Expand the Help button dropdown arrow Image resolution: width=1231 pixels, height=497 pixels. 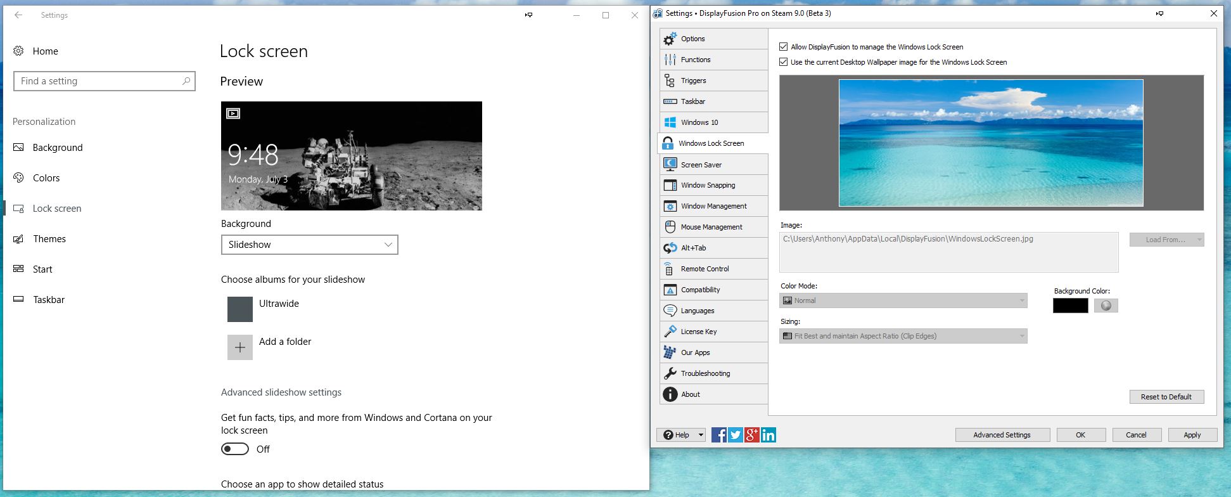(700, 435)
